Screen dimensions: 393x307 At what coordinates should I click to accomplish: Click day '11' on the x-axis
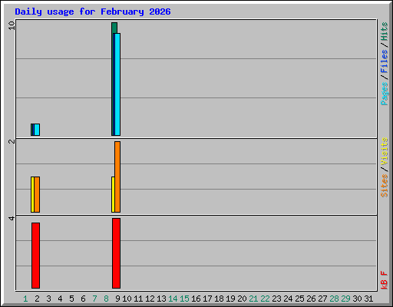(x=138, y=299)
